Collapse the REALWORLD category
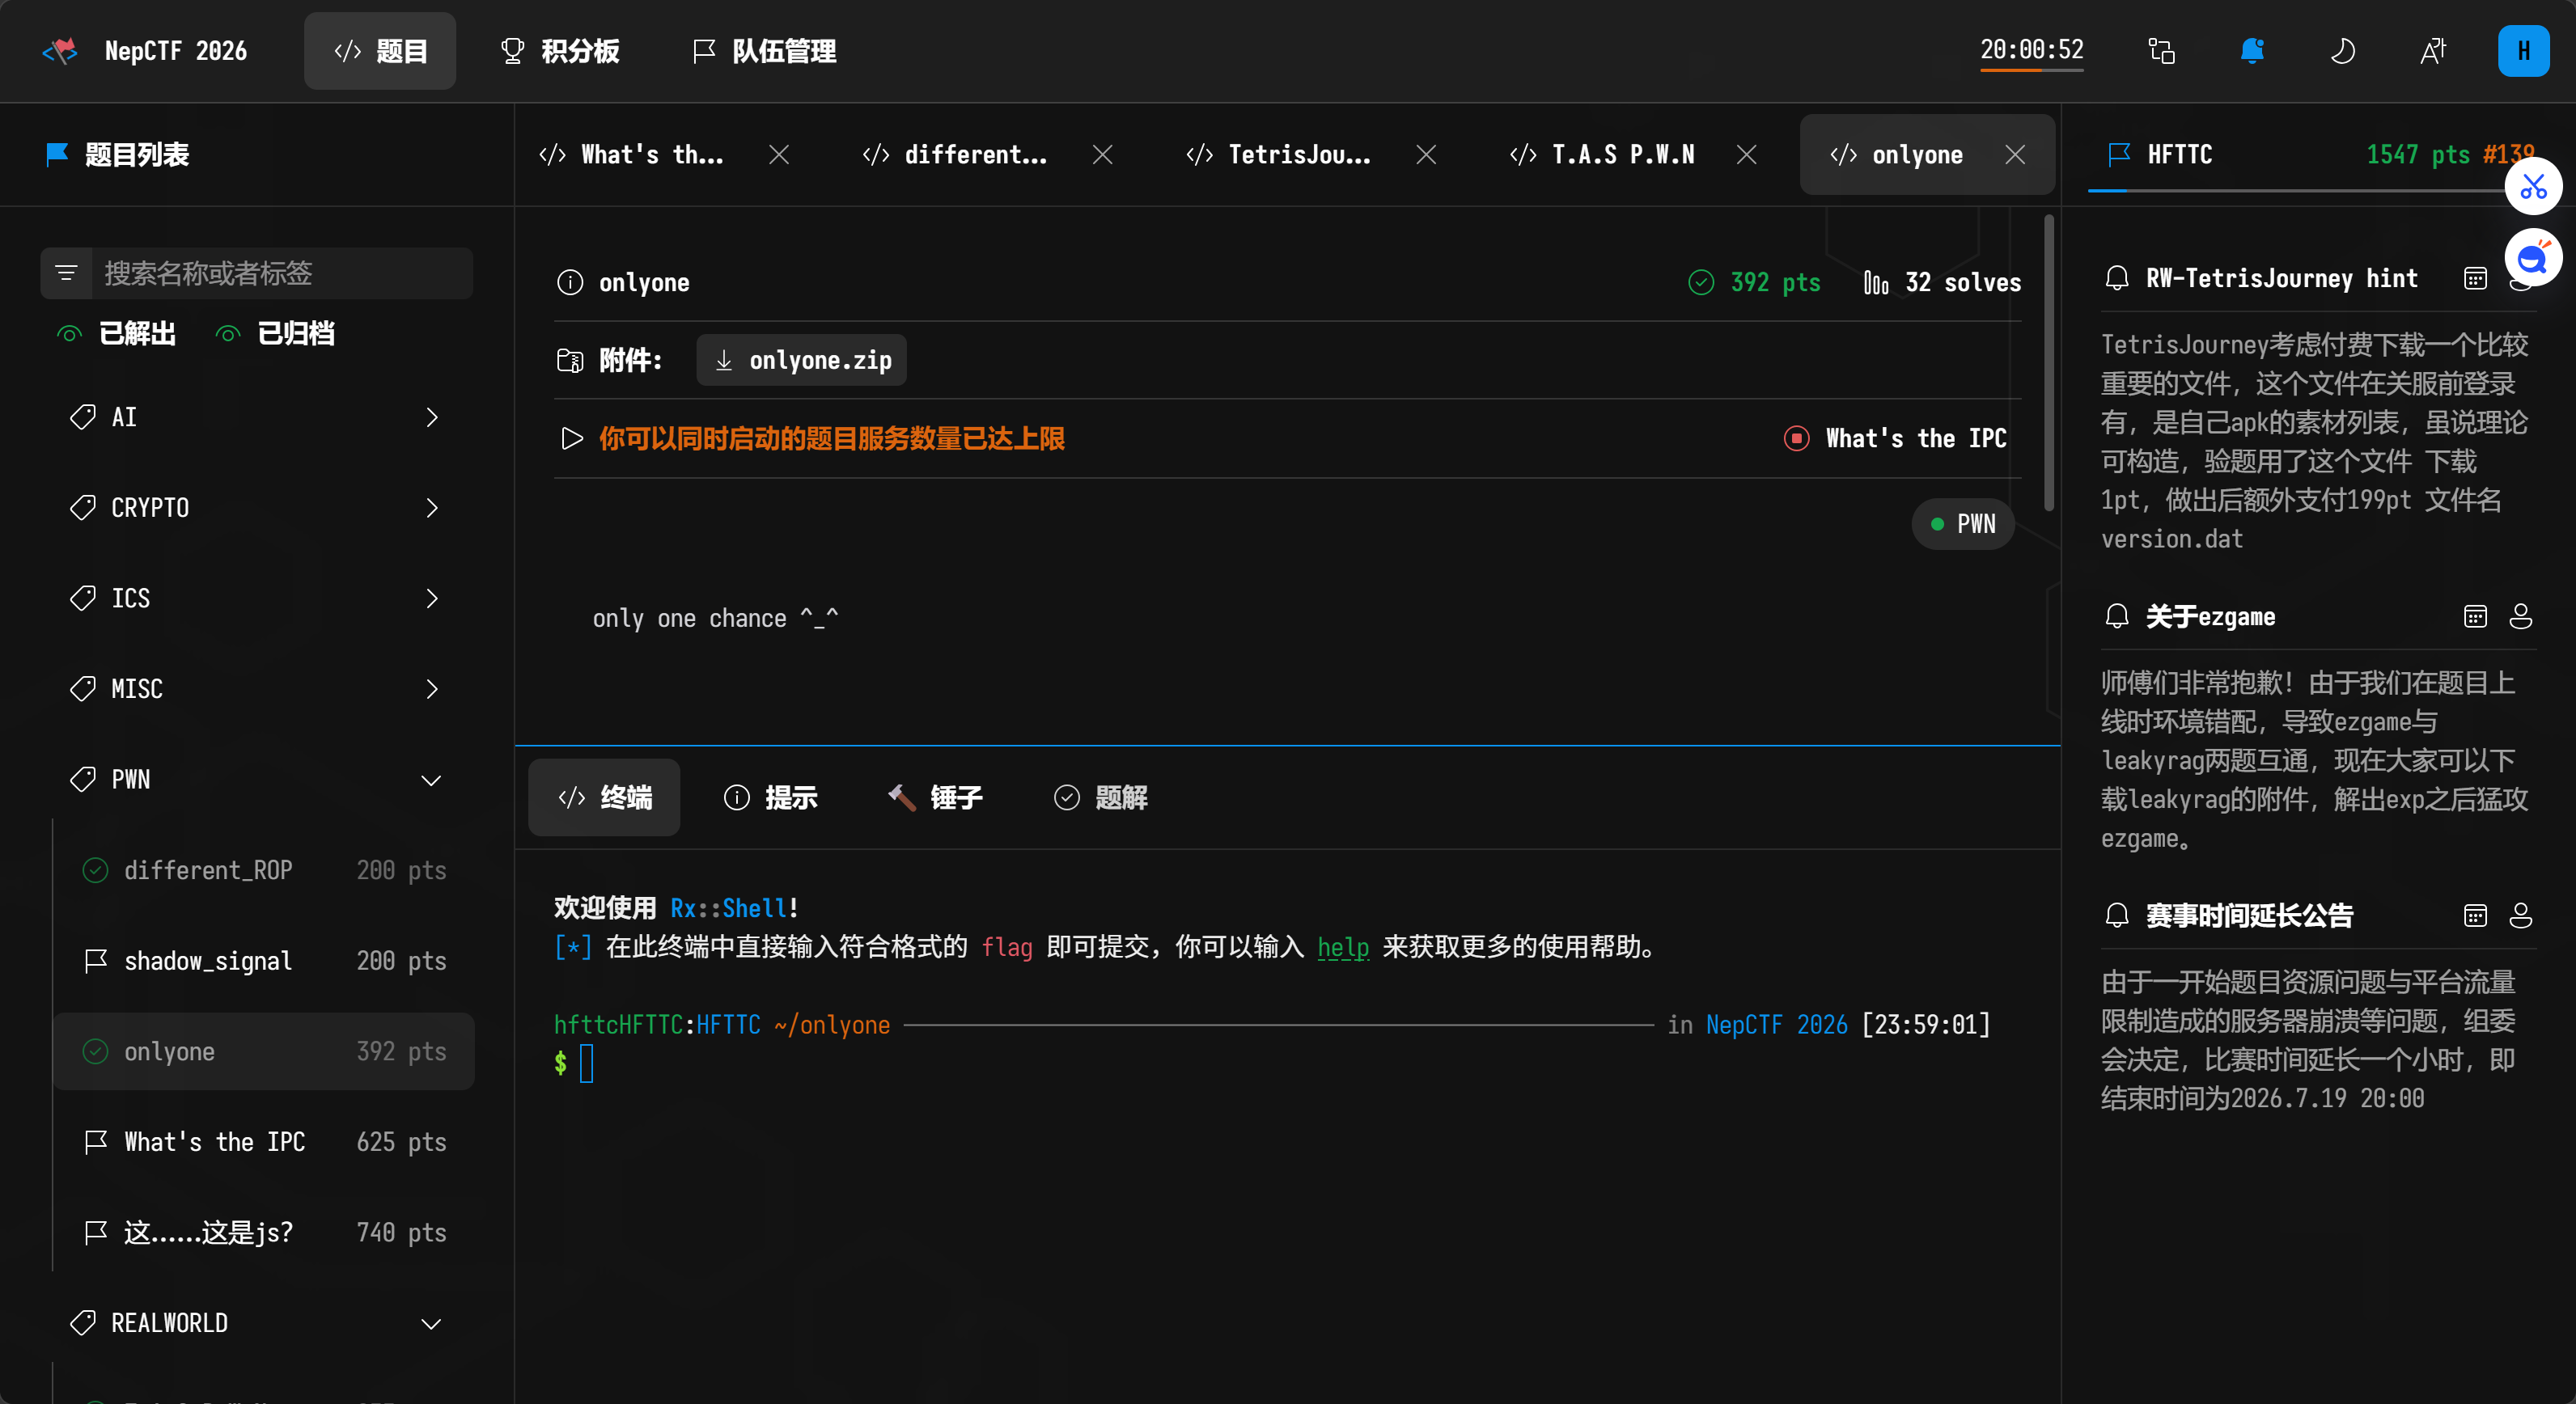 (256, 1323)
